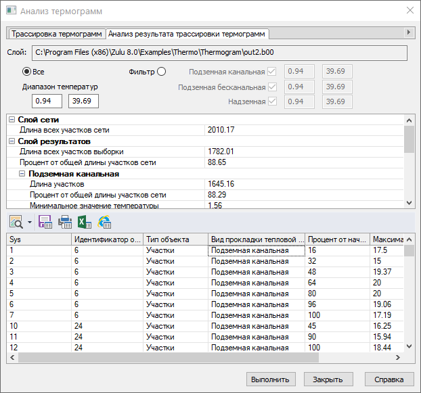
Task: Click the save table icon
Action: pos(45,221)
